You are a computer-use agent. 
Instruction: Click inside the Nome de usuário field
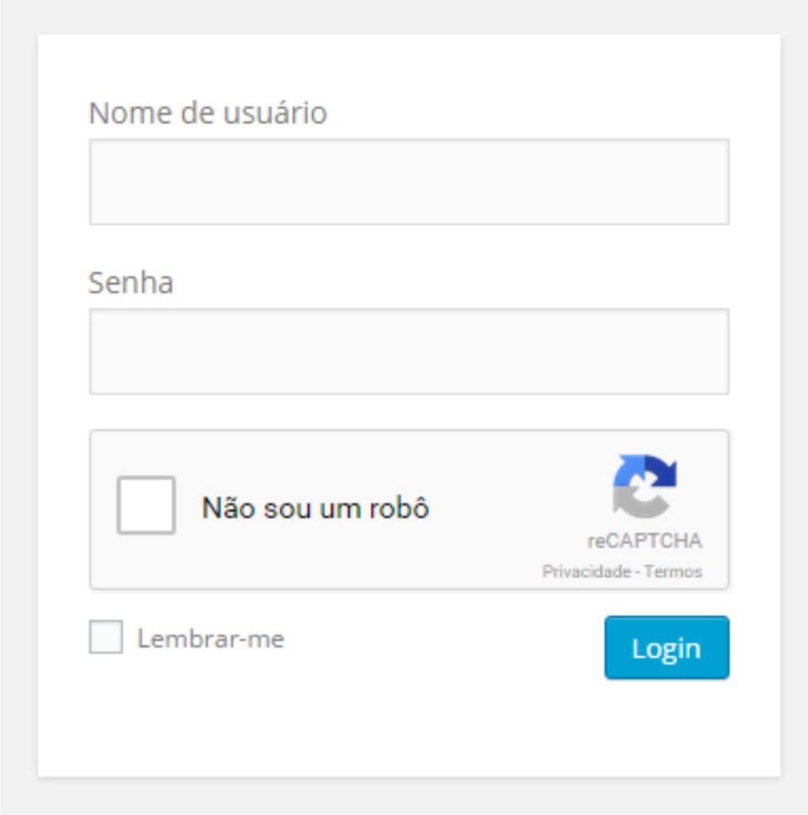pyautogui.click(x=409, y=182)
